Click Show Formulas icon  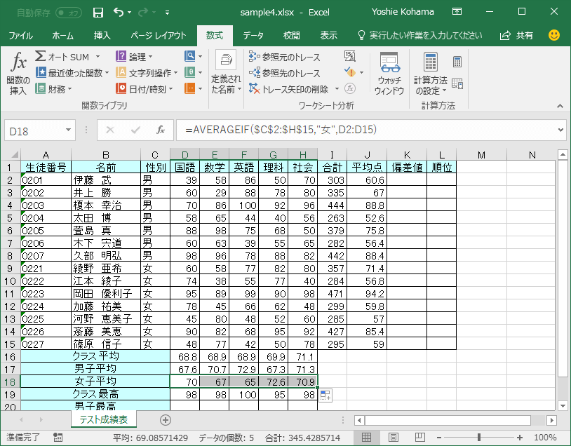tap(349, 56)
